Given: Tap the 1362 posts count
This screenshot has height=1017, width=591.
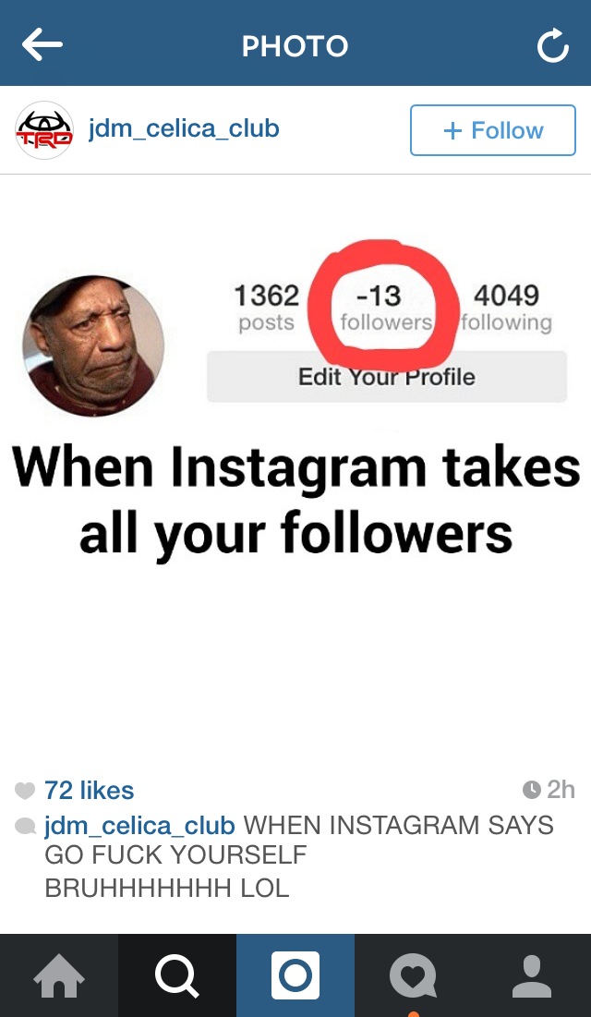Looking at the screenshot, I should (266, 308).
